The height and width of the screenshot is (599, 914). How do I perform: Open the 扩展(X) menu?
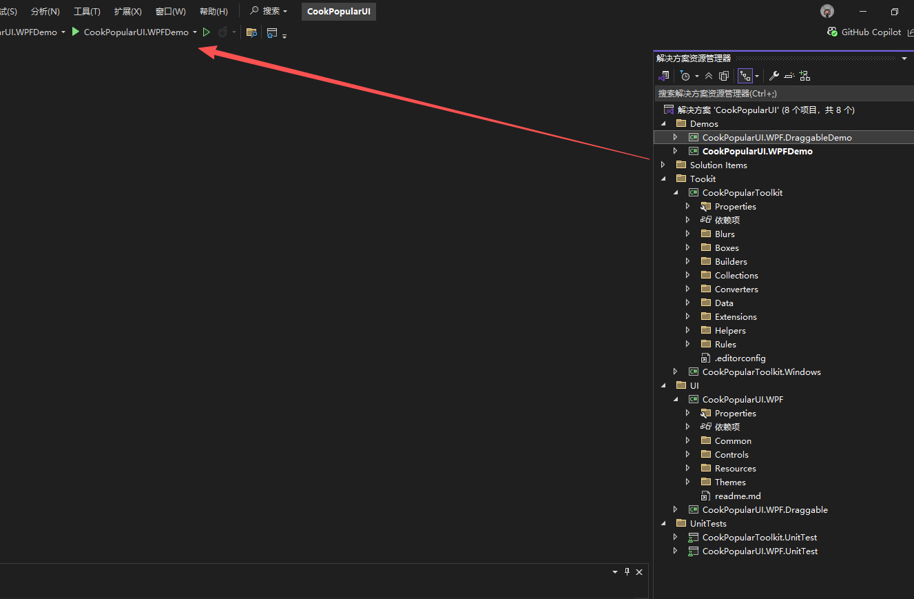127,12
